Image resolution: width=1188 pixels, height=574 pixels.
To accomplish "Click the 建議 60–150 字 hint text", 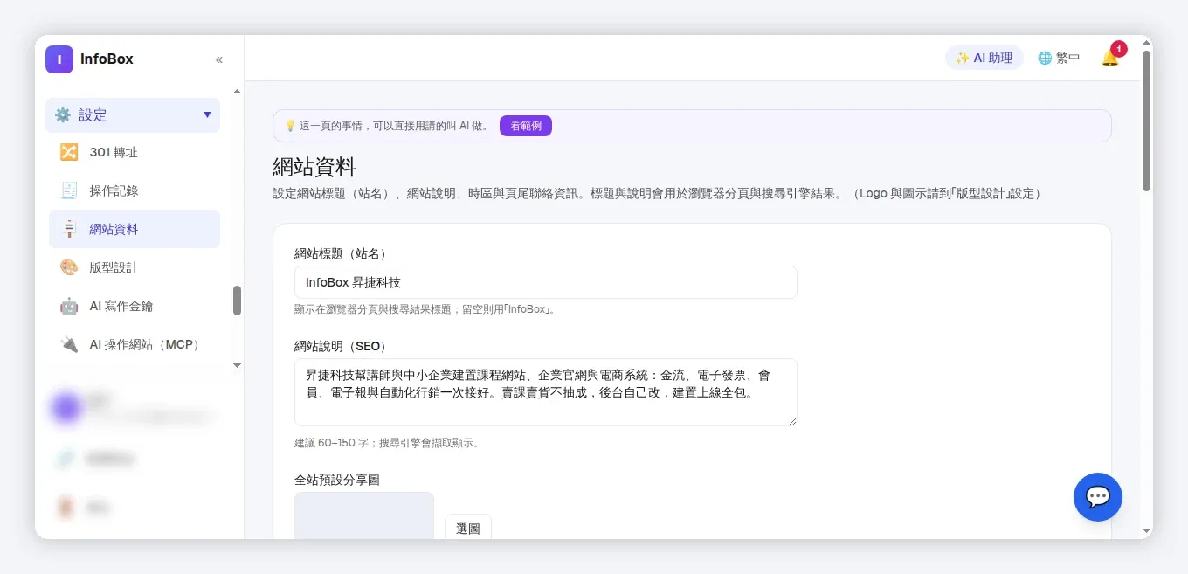I will click(x=387, y=443).
